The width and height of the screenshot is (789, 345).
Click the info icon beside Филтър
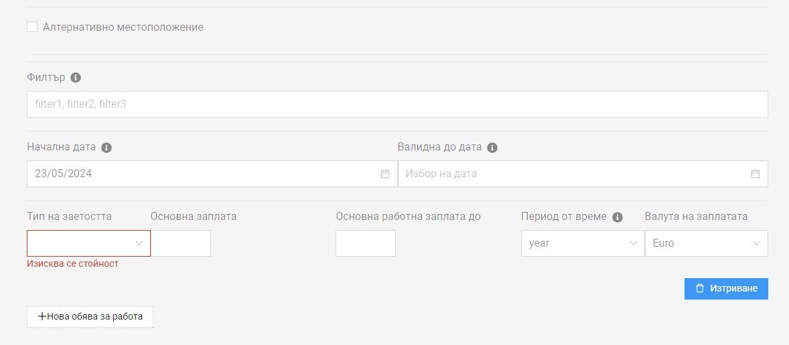tap(76, 78)
